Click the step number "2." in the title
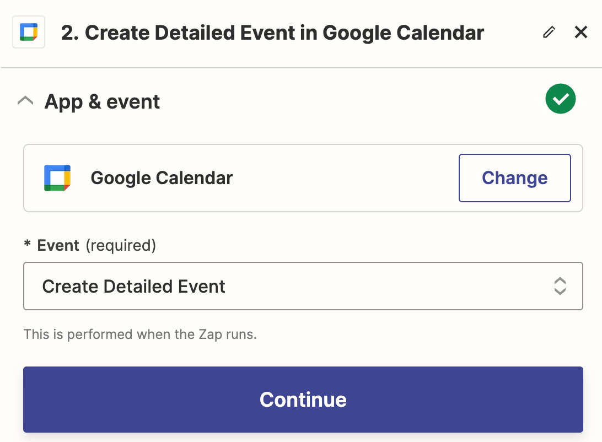This screenshot has width=602, height=442. [70, 33]
